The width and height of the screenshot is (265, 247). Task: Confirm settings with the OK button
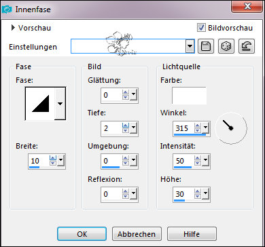(x=82, y=234)
